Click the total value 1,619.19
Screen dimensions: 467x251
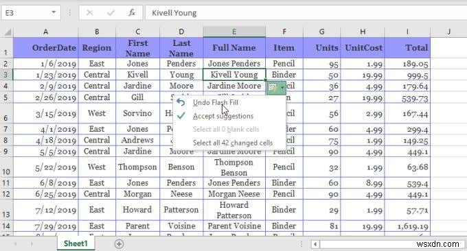pyautogui.click(x=407, y=226)
